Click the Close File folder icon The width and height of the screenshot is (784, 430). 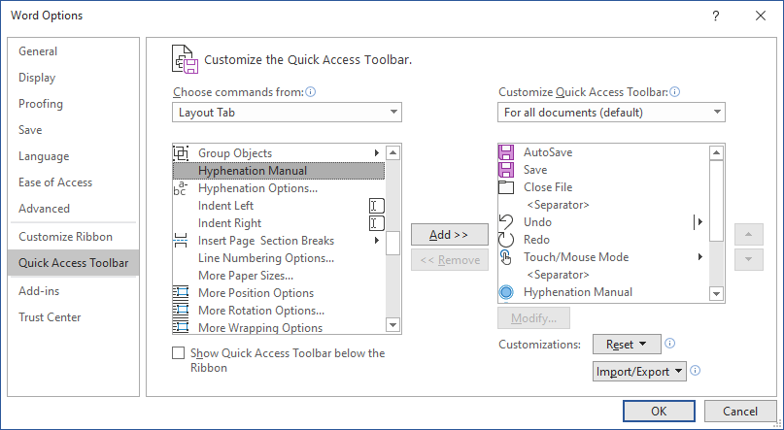(506, 187)
